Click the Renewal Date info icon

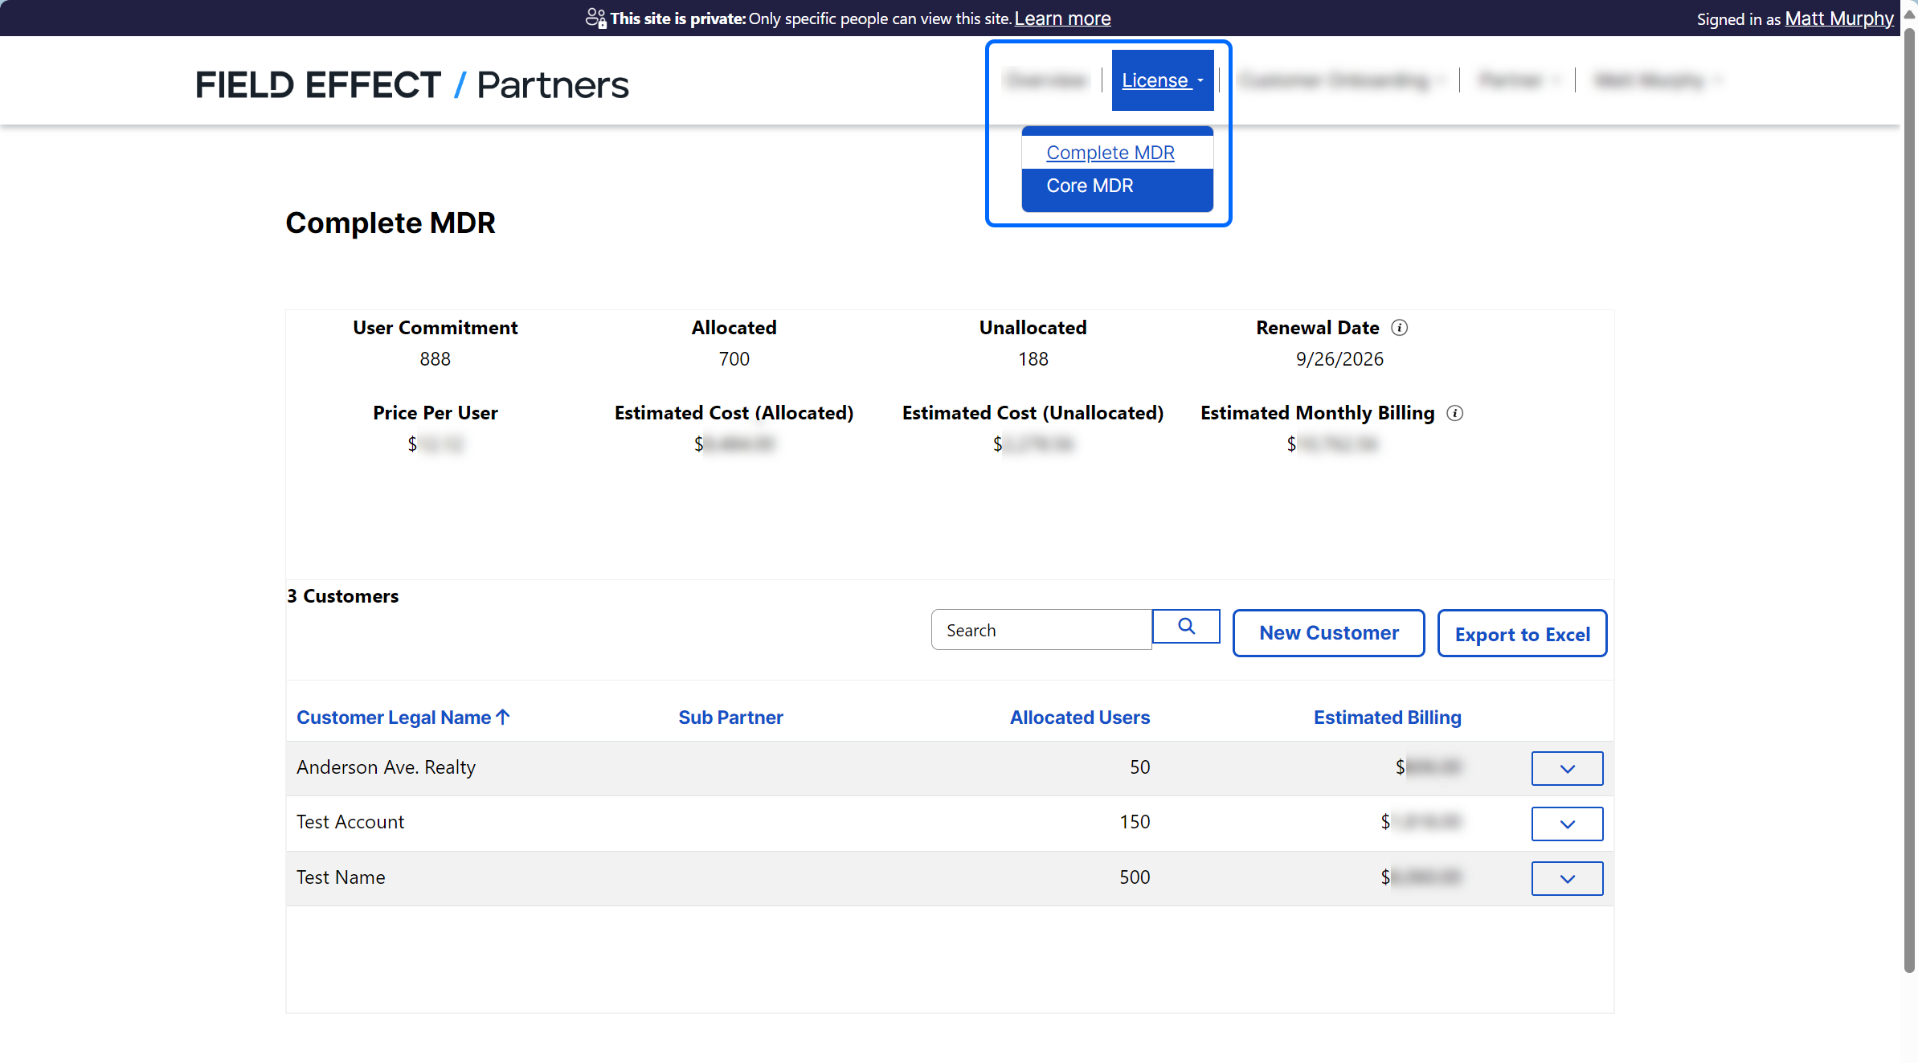coord(1399,328)
